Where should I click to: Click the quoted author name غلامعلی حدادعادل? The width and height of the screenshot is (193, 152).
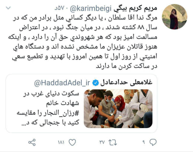click(127, 83)
